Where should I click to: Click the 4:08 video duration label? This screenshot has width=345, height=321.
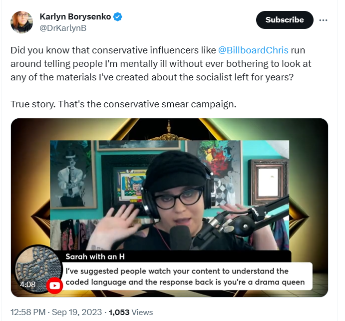tap(27, 284)
